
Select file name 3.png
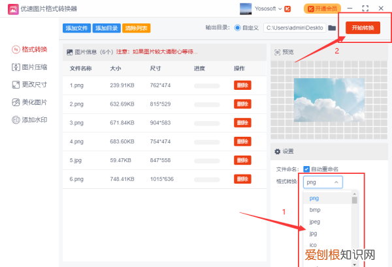click(x=76, y=122)
